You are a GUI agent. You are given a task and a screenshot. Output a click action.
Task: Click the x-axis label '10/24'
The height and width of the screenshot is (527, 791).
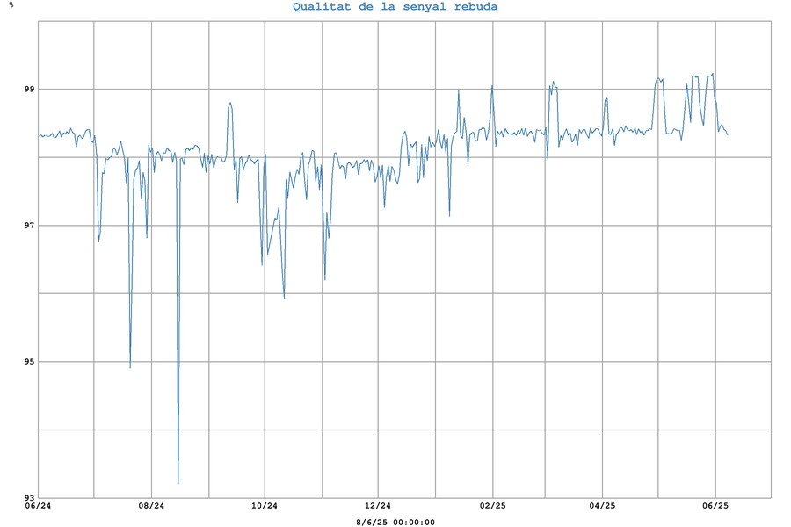265,506
